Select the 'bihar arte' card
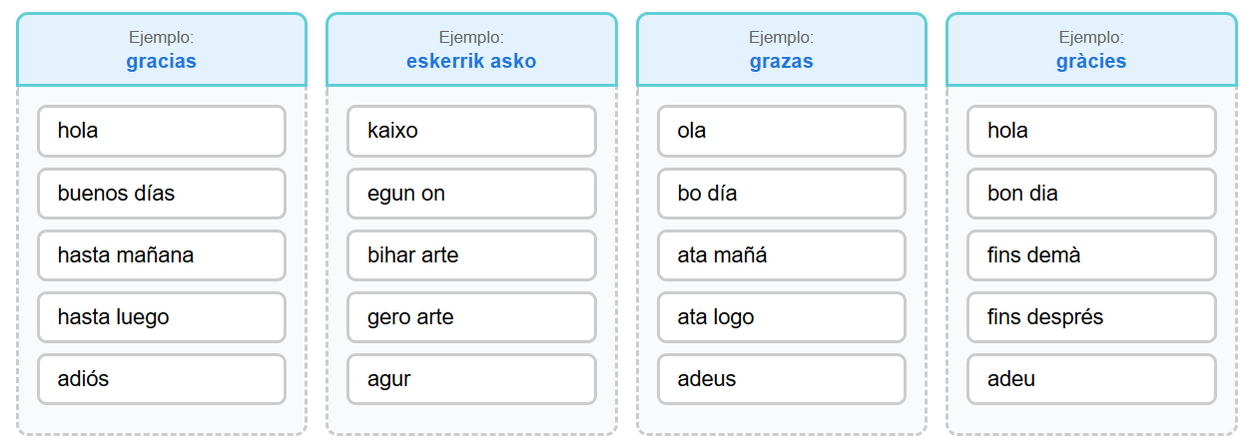The height and width of the screenshot is (447, 1258). tap(471, 255)
